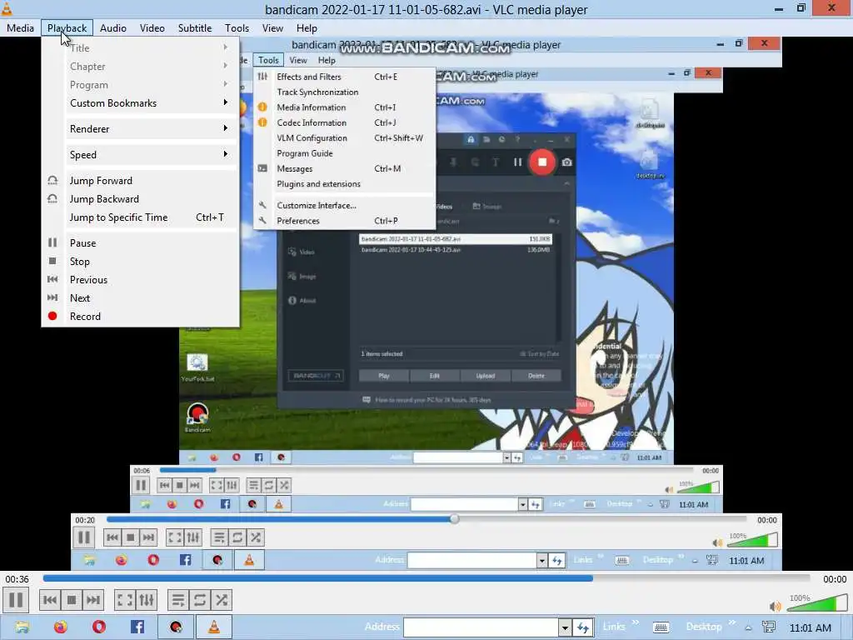The image size is (853, 640).
Task: Click the 00:36 elapsed time label
Action: click(x=17, y=579)
